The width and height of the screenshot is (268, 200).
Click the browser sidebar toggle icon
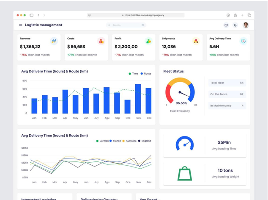coord(31,15)
